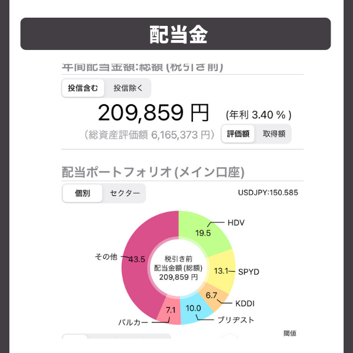Click the 閾値 label

coord(289,334)
